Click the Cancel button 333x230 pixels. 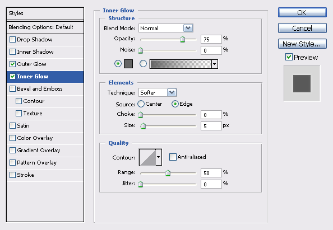pyautogui.click(x=302, y=28)
